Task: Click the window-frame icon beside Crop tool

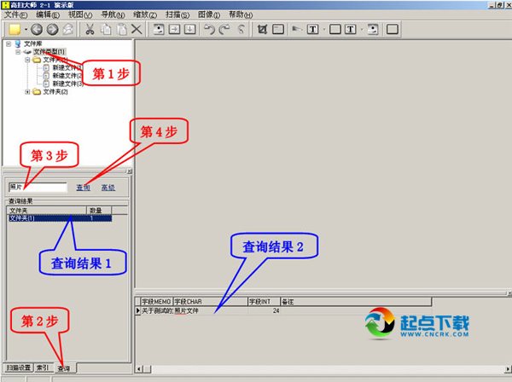Action: click(x=278, y=29)
